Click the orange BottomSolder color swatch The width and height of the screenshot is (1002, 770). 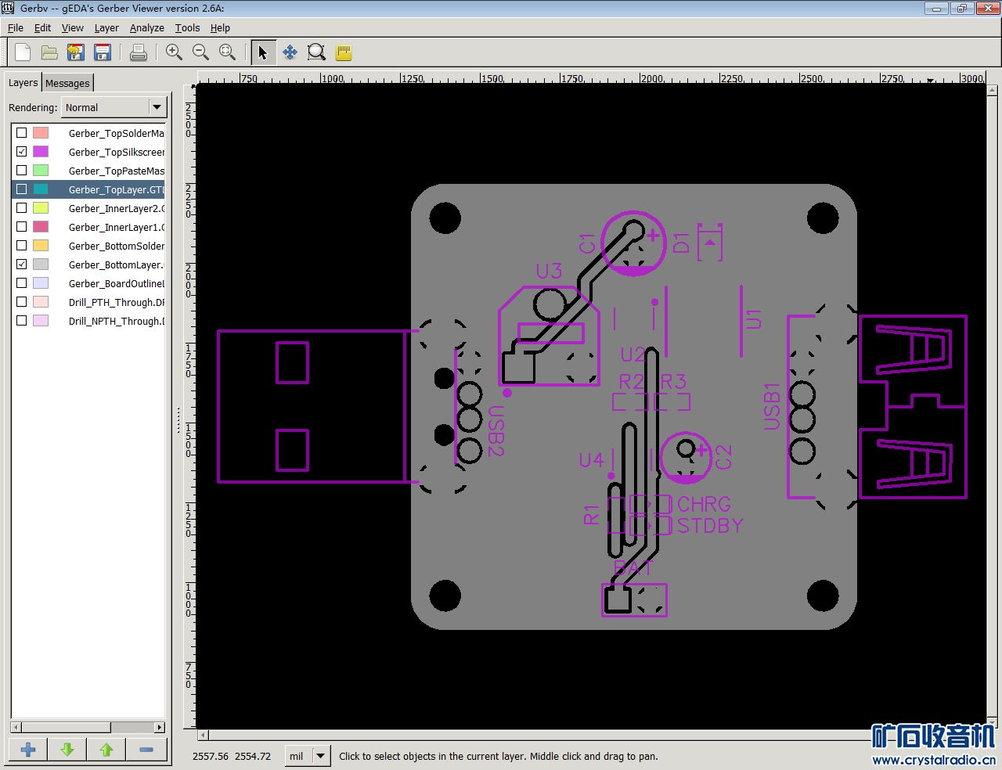[x=41, y=246]
